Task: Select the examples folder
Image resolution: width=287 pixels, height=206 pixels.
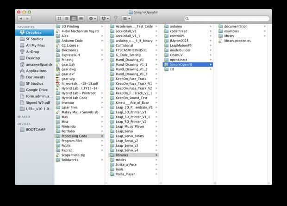Action: click(x=242, y=31)
